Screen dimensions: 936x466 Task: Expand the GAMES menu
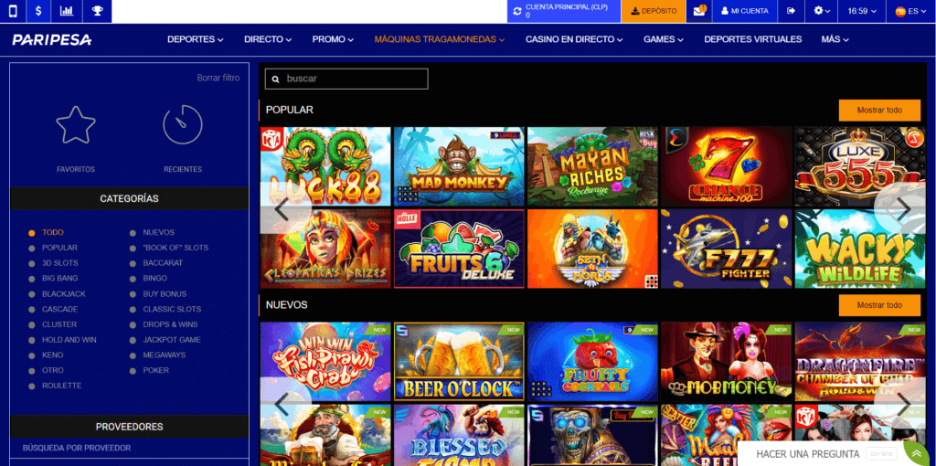(x=664, y=39)
